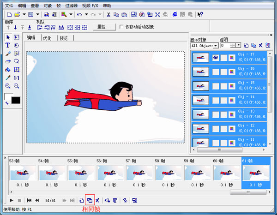Open the 视频 F/X menu
Image resolution: width=277 pixels, height=215 pixels.
pos(90,6)
